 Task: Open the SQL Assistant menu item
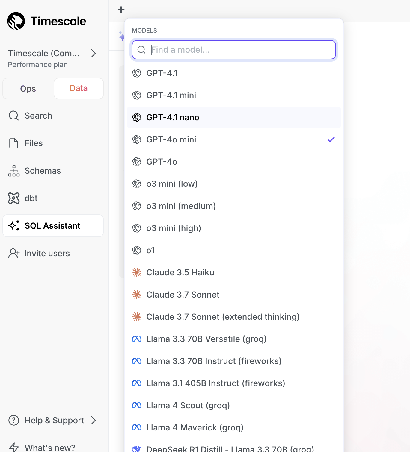point(53,226)
